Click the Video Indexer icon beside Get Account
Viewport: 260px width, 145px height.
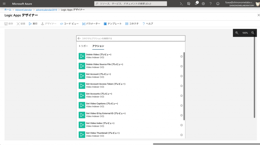(x=82, y=76)
